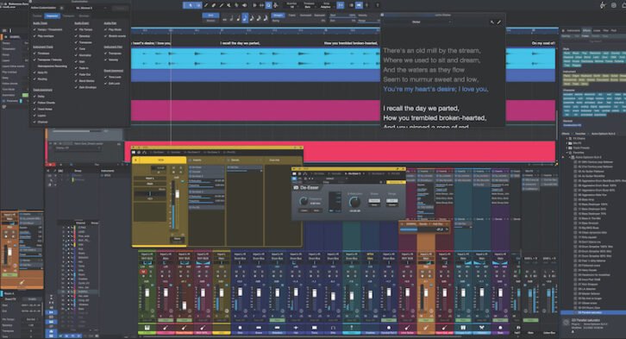Click the Grid button above the ruler

click(x=210, y=16)
